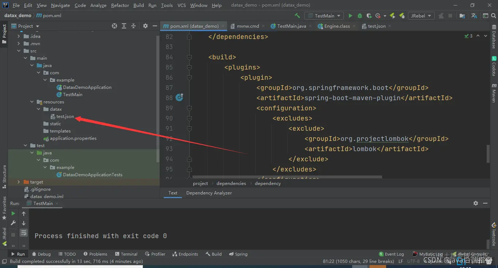
Task: Open the Refactor menu
Action: click(x=120, y=5)
